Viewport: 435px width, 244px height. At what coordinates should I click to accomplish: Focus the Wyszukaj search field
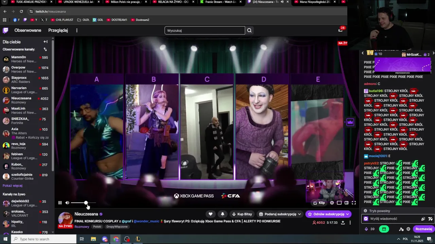coord(205,30)
